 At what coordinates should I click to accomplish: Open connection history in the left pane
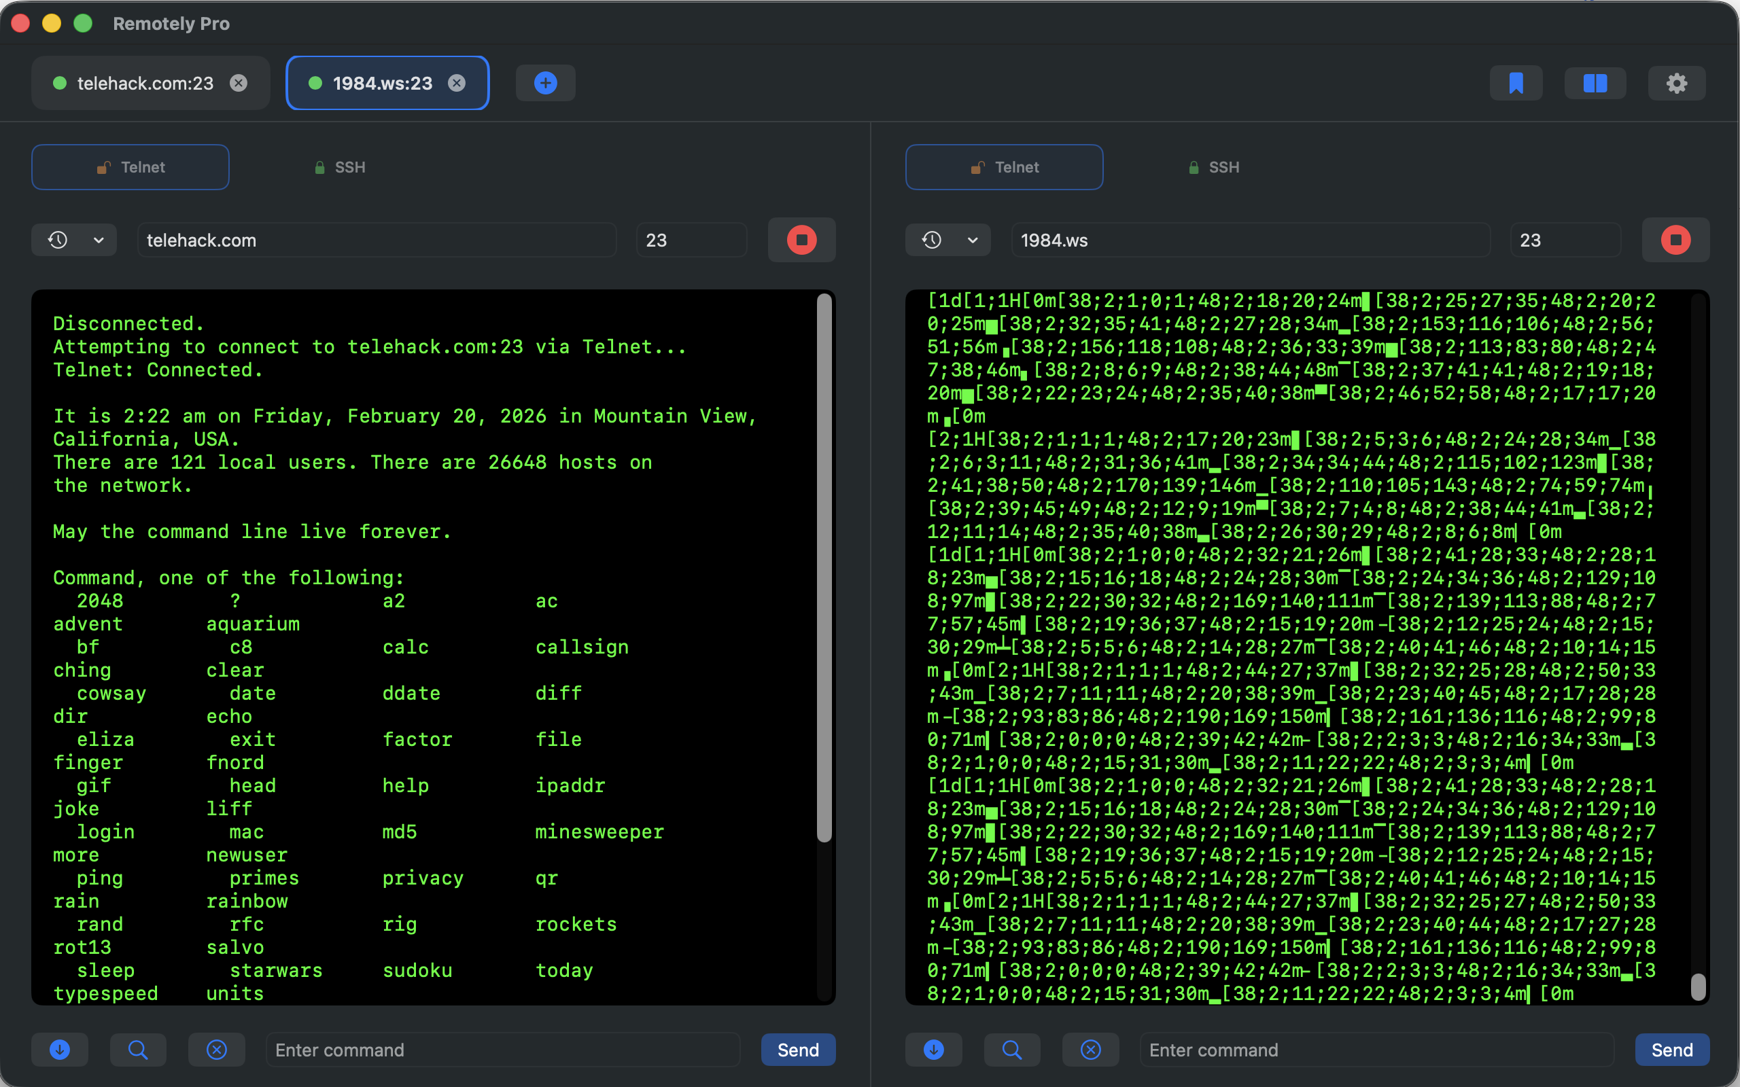tap(58, 240)
